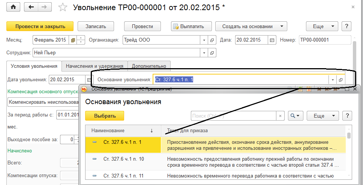363x185 pixels.
Task: Switch to the Дополнительно tab
Action: pyautogui.click(x=149, y=66)
